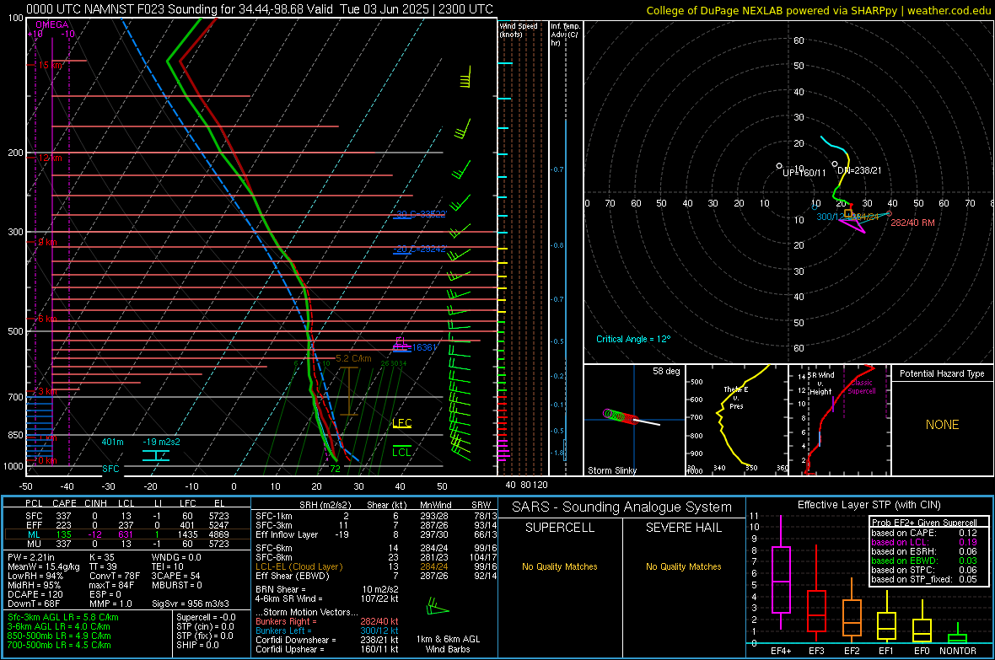
Task: Click the "Theta-E v. Pres" label
Action: (736, 397)
